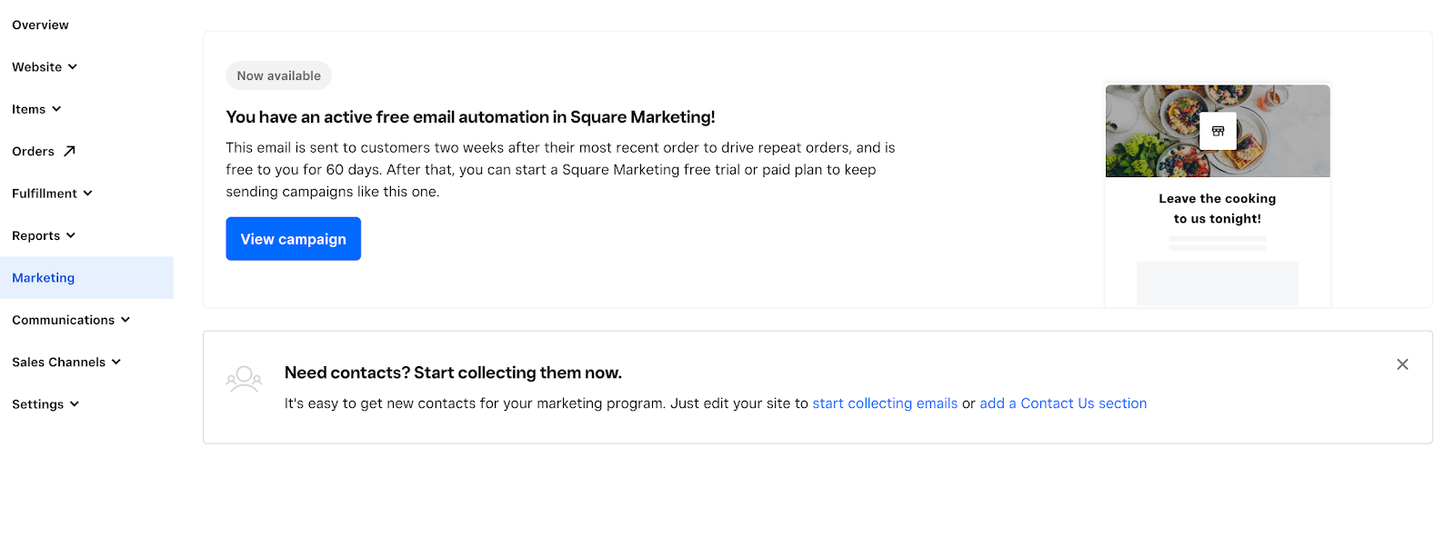1455x537 pixels.
Task: Open the add a Contact Us section link
Action: [1063, 403]
